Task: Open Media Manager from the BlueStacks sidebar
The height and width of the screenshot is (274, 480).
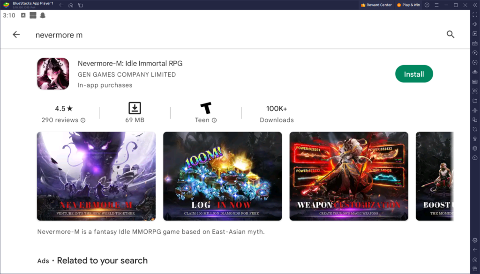Action: click(x=474, y=101)
